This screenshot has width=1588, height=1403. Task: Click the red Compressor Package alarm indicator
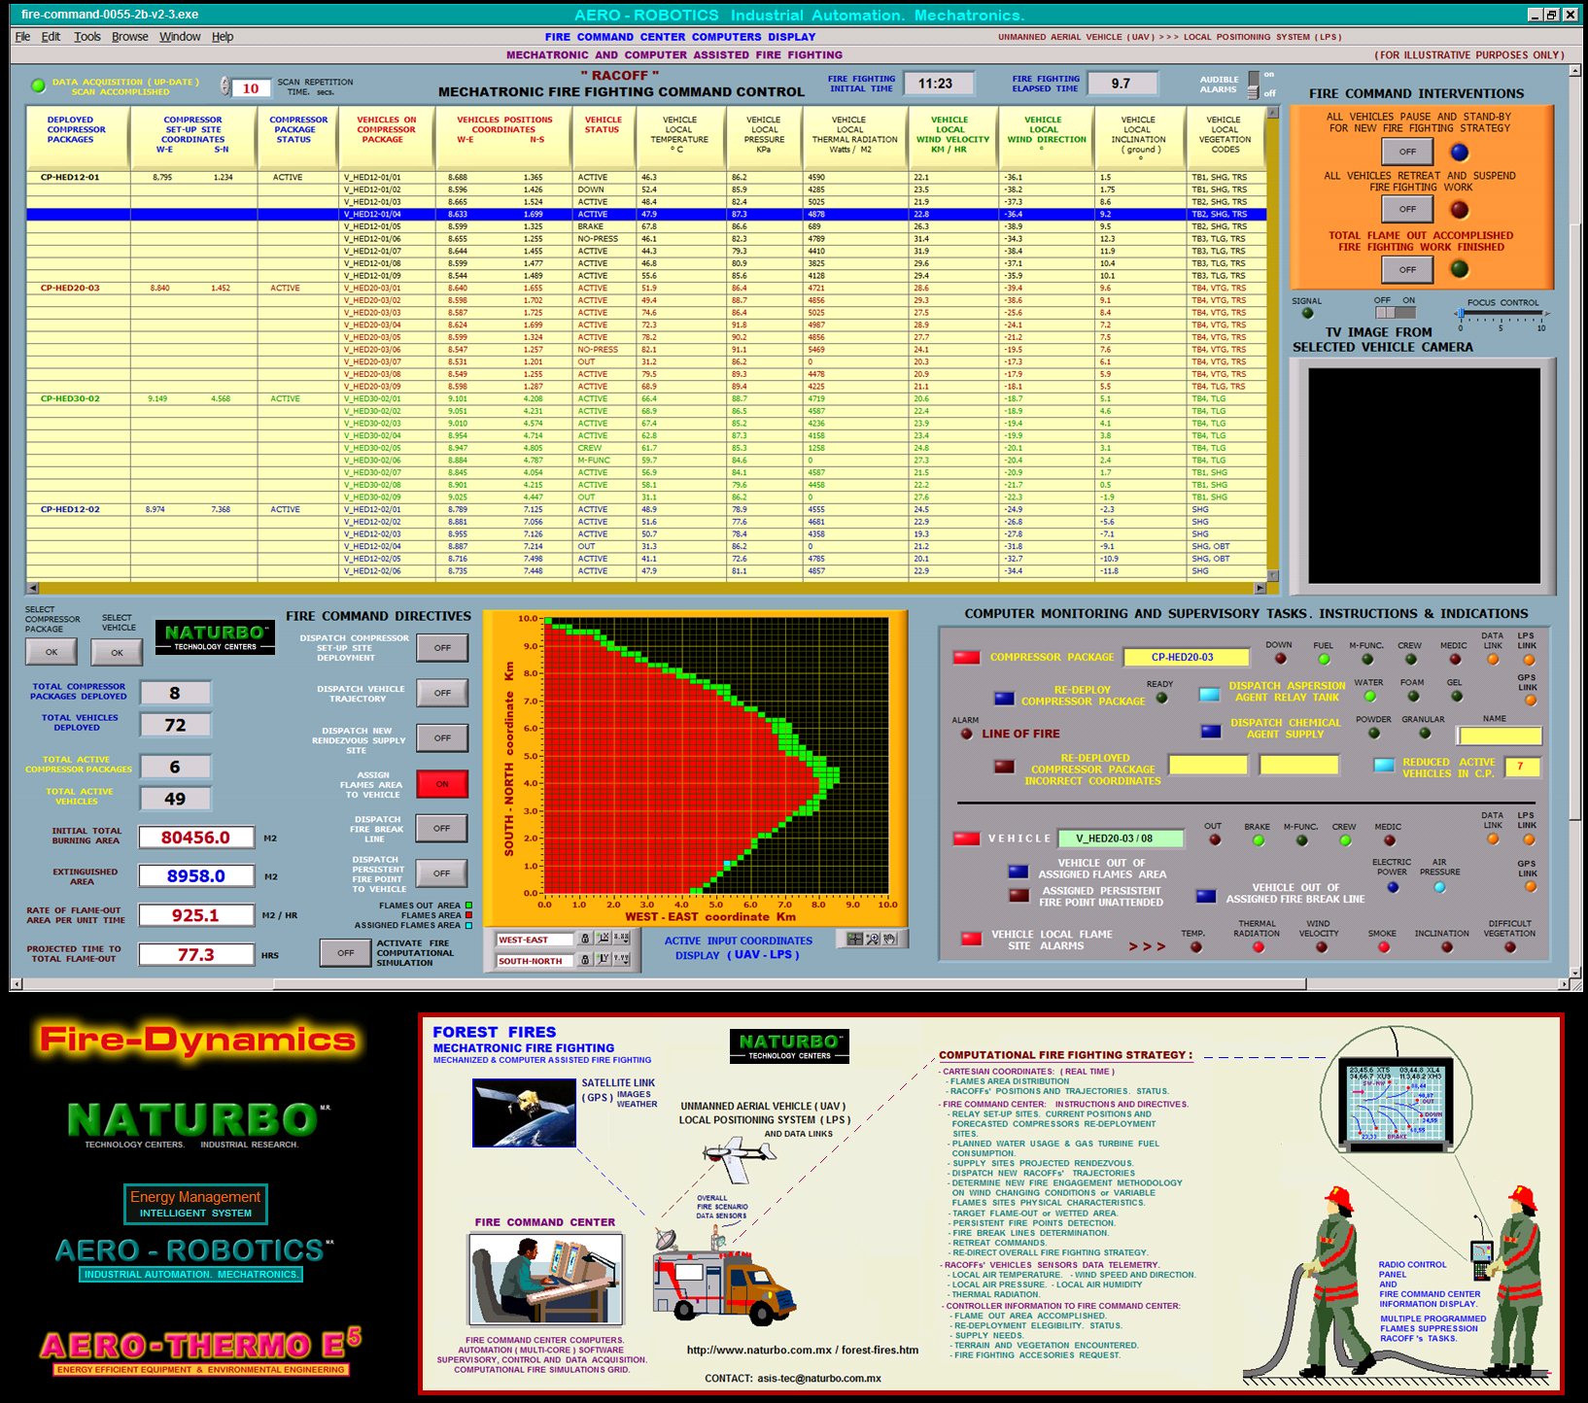967,658
